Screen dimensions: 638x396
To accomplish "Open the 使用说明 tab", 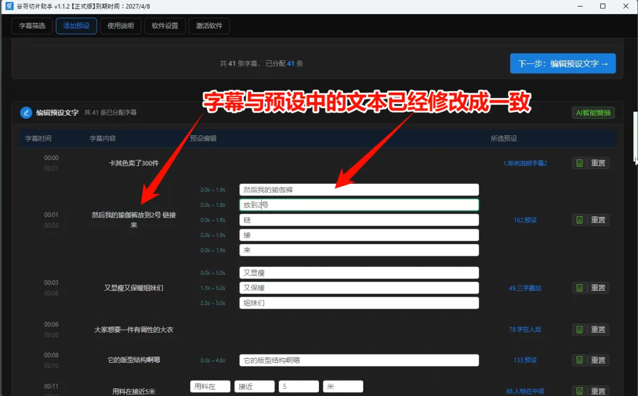I will [x=121, y=25].
